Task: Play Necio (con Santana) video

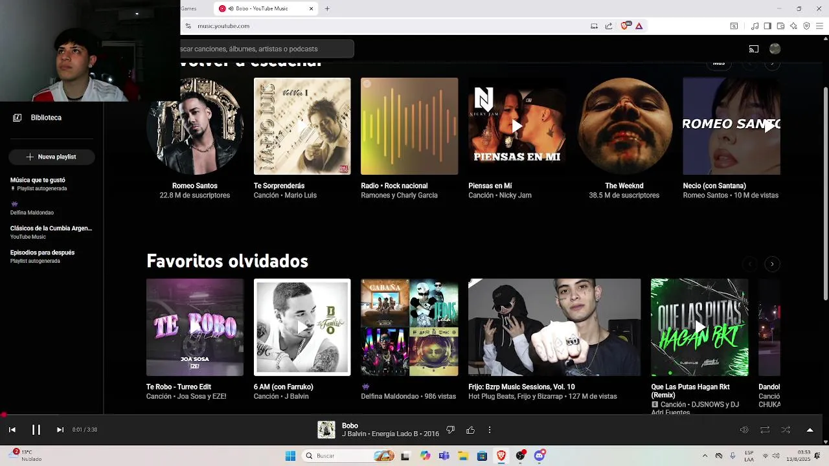Action: click(x=731, y=126)
